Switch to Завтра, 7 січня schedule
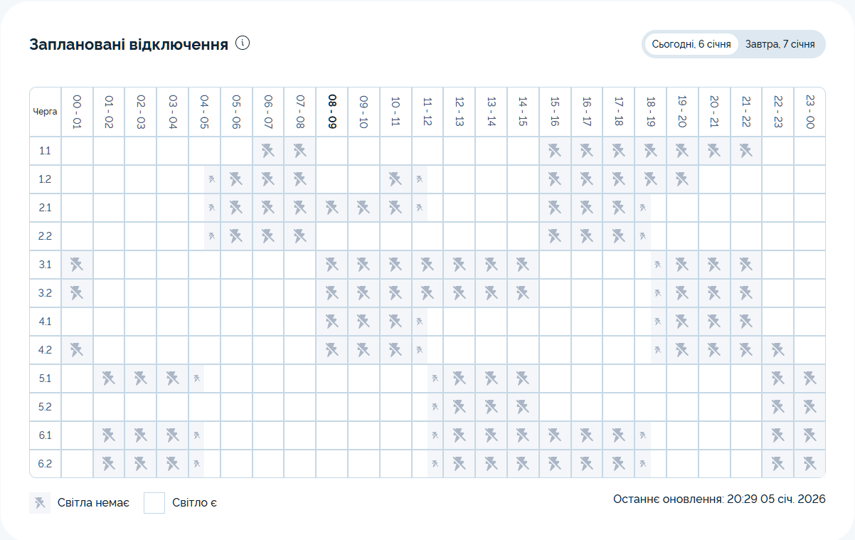 point(780,44)
